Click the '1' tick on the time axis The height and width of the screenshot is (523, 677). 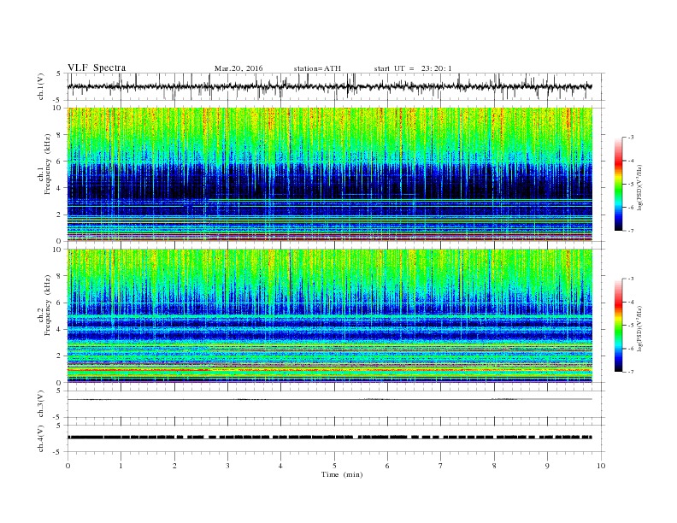point(121,466)
